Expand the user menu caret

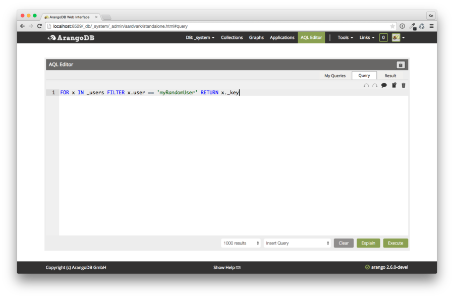(x=404, y=38)
